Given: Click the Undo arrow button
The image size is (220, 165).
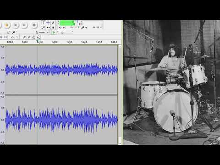Looking at the screenshot, I should click(x=12, y=37).
